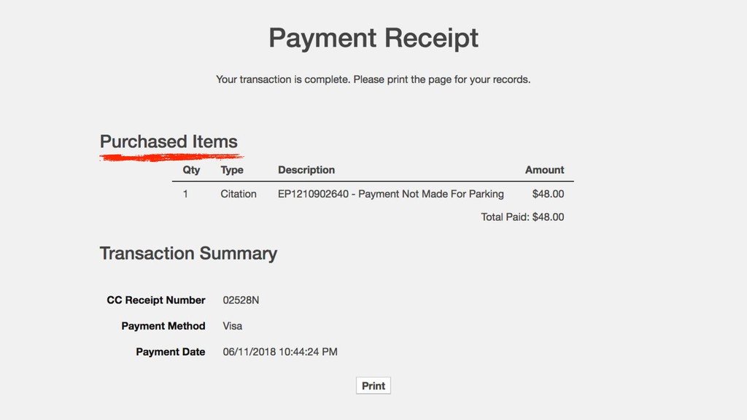
Task: Click the Qty column header
Action: coord(191,170)
